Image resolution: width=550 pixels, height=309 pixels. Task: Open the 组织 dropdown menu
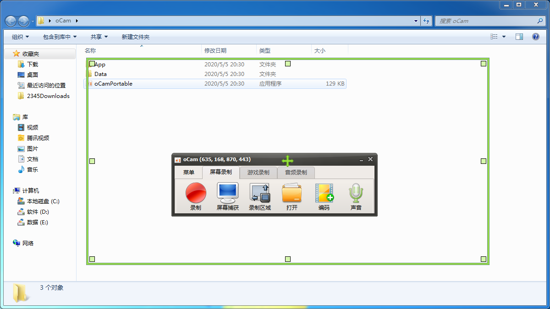20,37
